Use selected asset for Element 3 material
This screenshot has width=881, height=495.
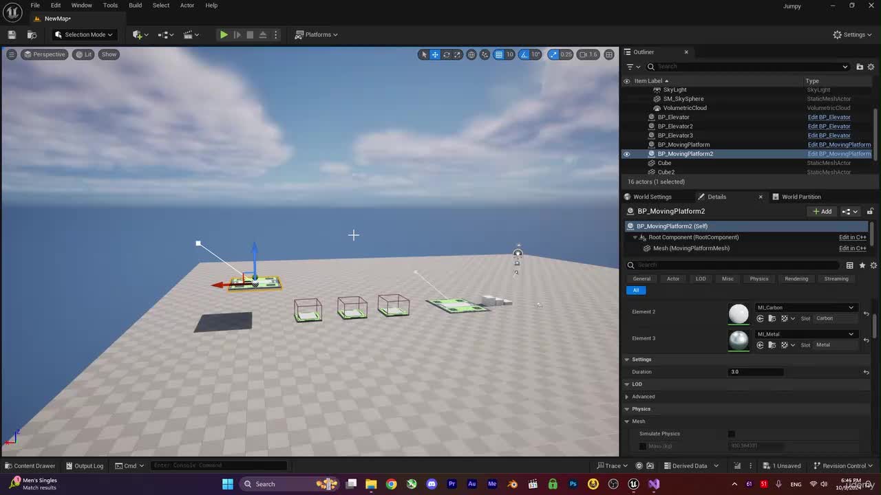click(x=761, y=344)
